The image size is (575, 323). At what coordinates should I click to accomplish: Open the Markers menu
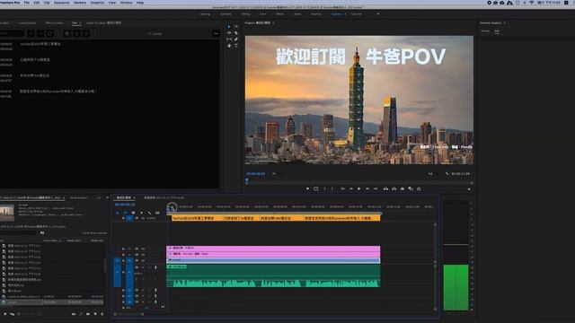80,3
